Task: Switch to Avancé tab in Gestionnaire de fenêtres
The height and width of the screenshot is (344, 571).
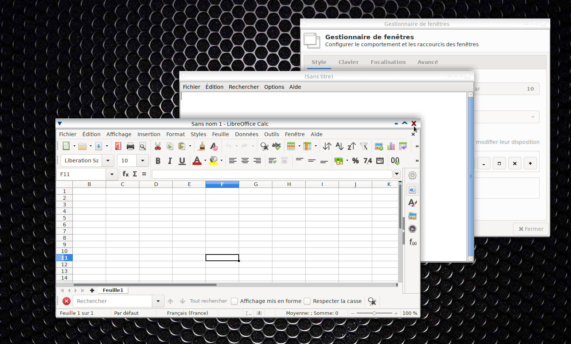Action: pyautogui.click(x=428, y=62)
